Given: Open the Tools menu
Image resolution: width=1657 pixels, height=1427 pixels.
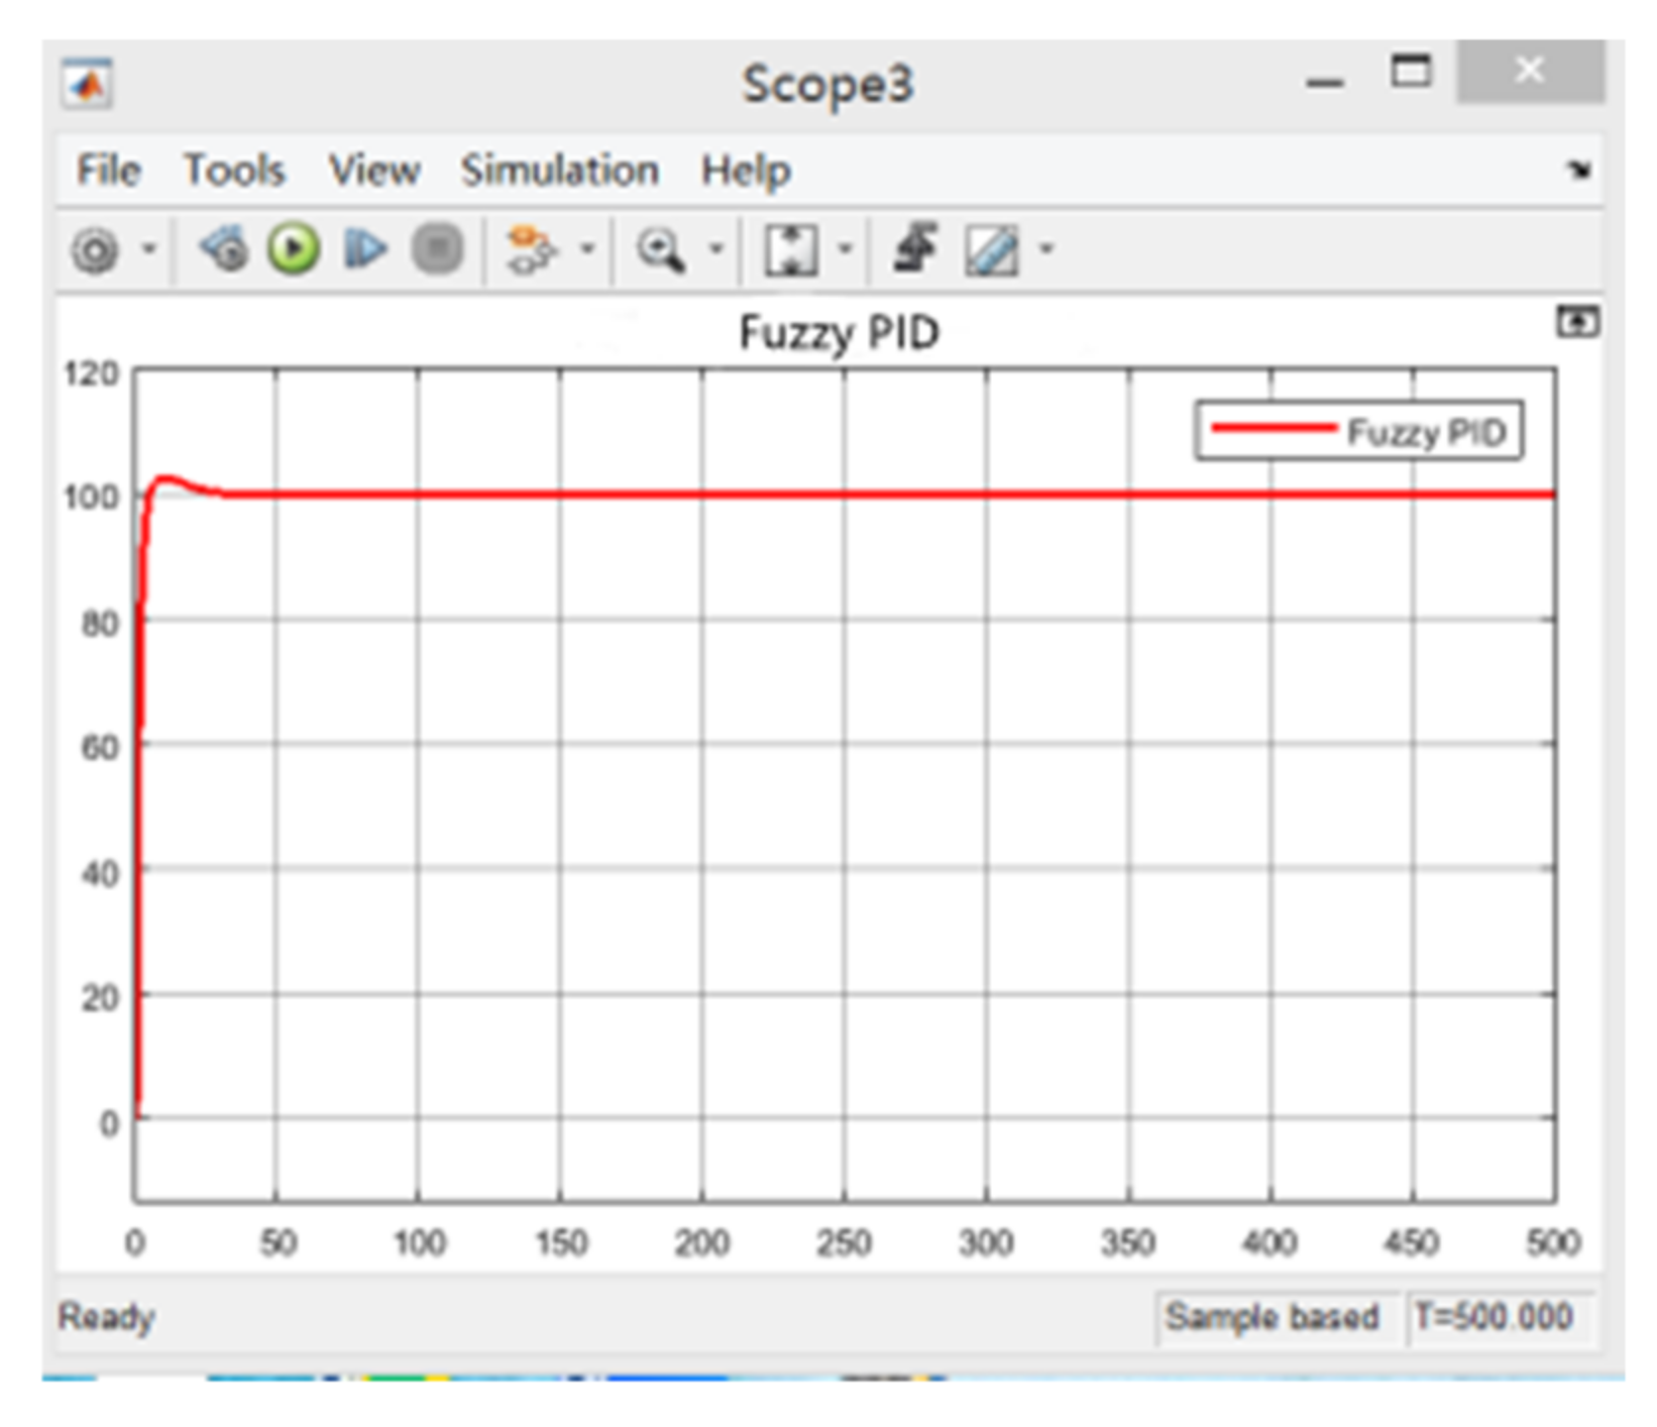Looking at the screenshot, I should [234, 170].
